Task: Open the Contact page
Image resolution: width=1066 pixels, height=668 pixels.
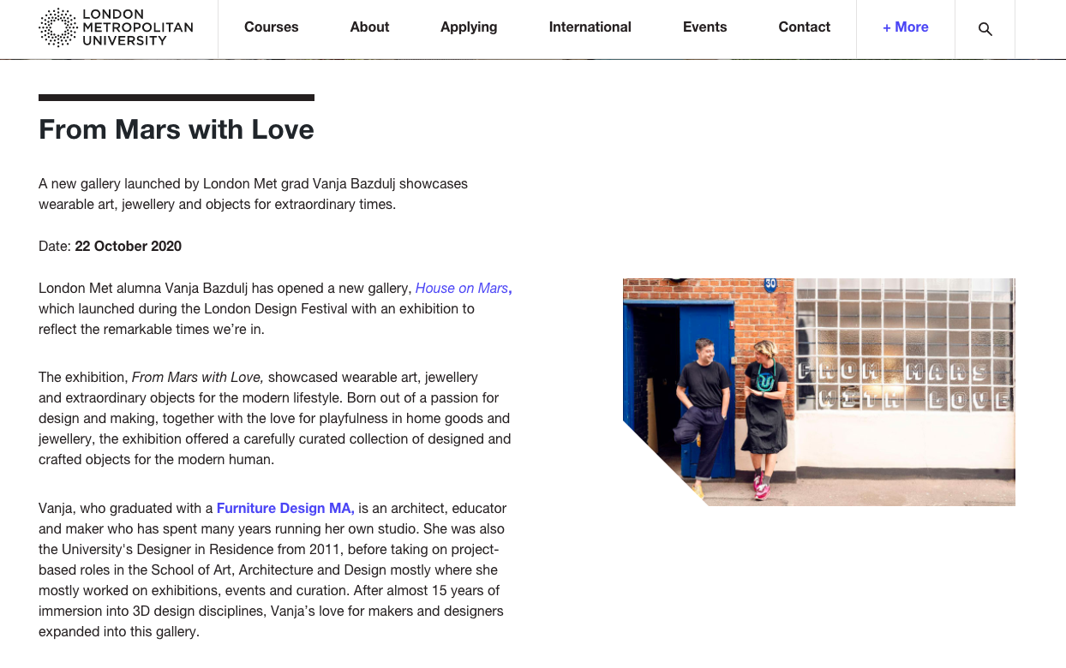Action: (x=805, y=27)
